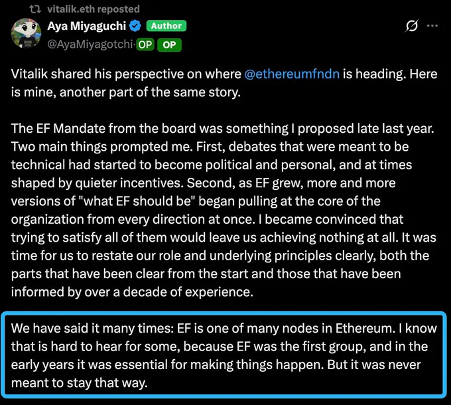This screenshot has width=451, height=405.
Task: Click the rightmost bright-green OP badge
Action: tap(169, 45)
